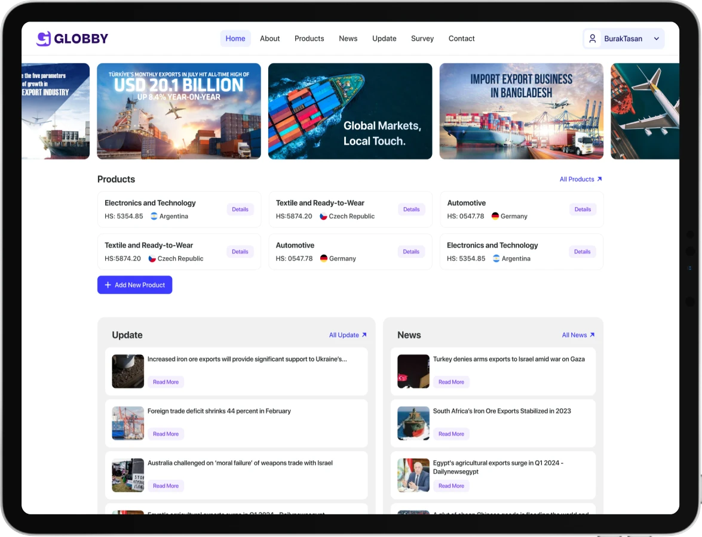Click Czech Republic flag in top Textile card
The width and height of the screenshot is (702, 537).
click(323, 216)
